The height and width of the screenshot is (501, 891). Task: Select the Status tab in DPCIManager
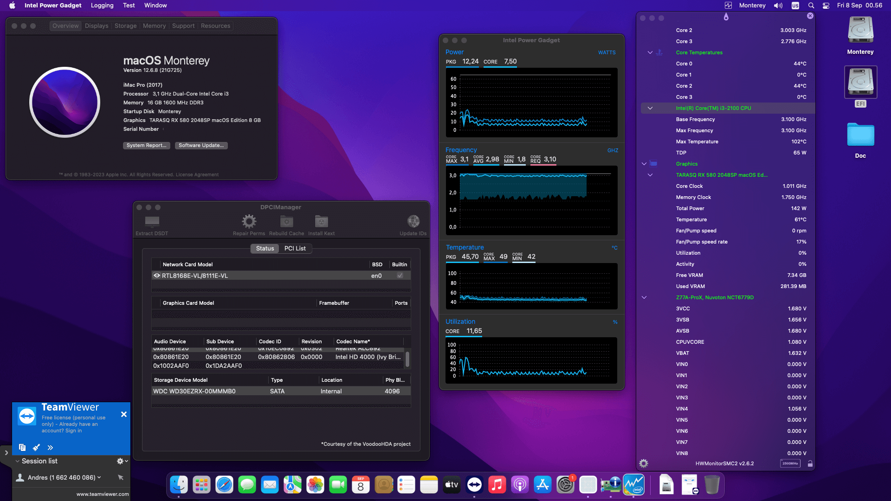click(x=265, y=249)
